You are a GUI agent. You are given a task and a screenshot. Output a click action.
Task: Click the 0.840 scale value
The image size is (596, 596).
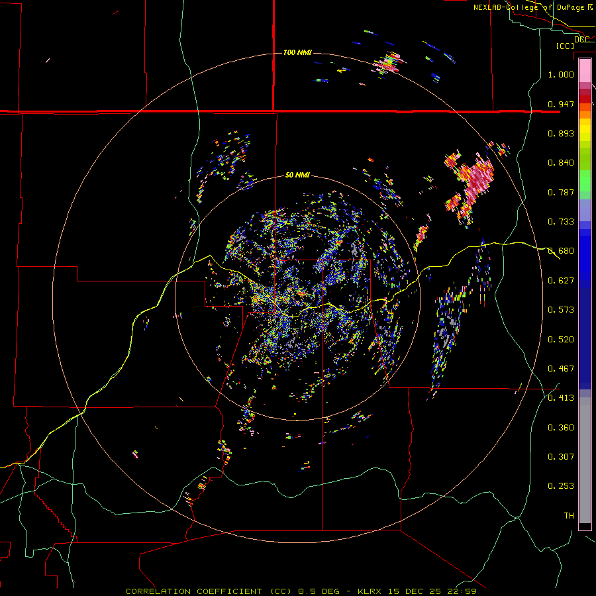(x=561, y=163)
